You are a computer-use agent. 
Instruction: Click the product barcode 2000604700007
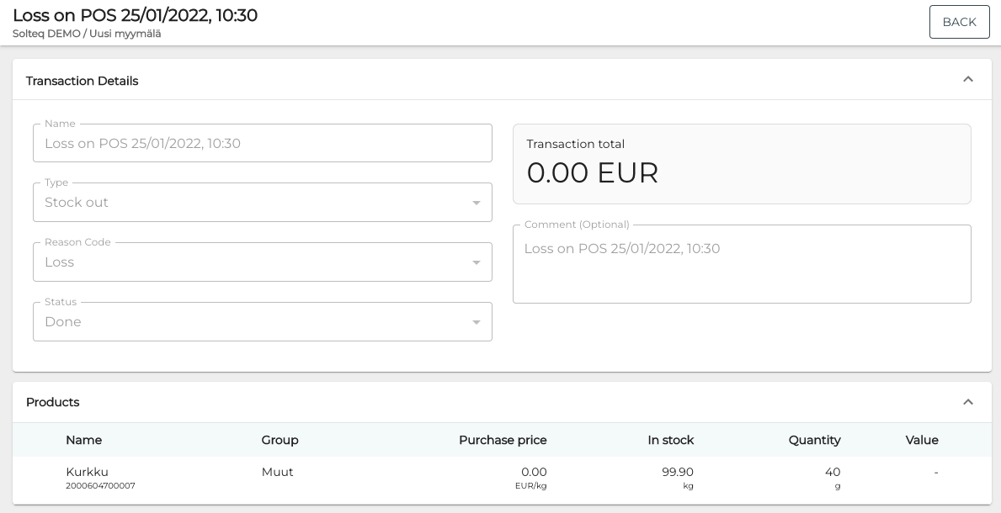[100, 486]
